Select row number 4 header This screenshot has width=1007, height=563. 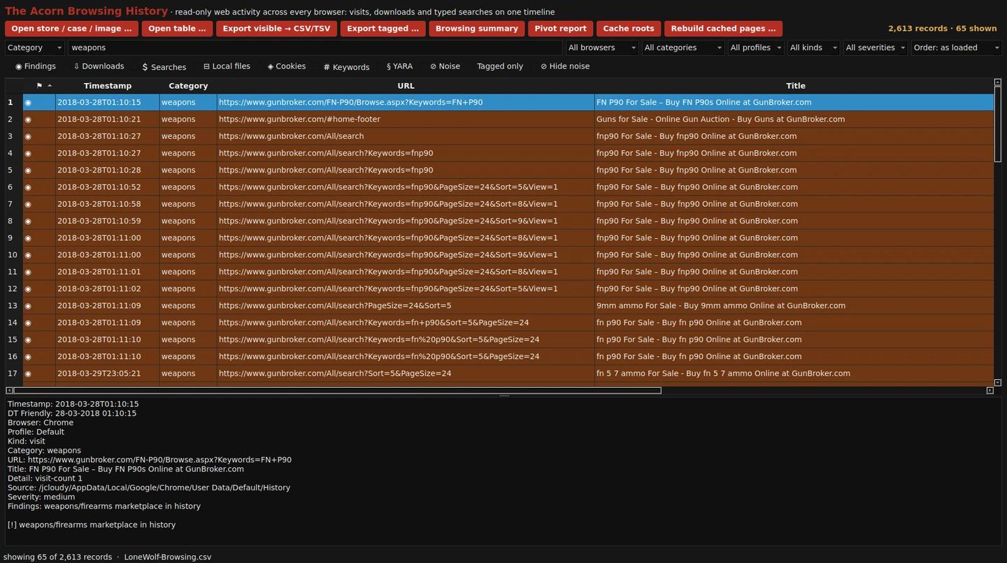13,153
